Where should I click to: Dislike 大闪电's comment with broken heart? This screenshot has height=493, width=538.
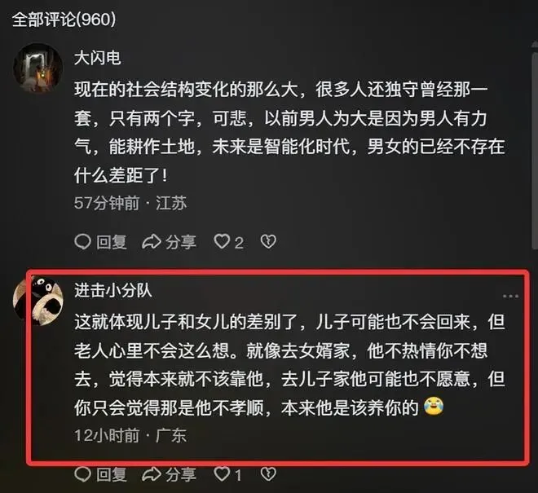(268, 242)
